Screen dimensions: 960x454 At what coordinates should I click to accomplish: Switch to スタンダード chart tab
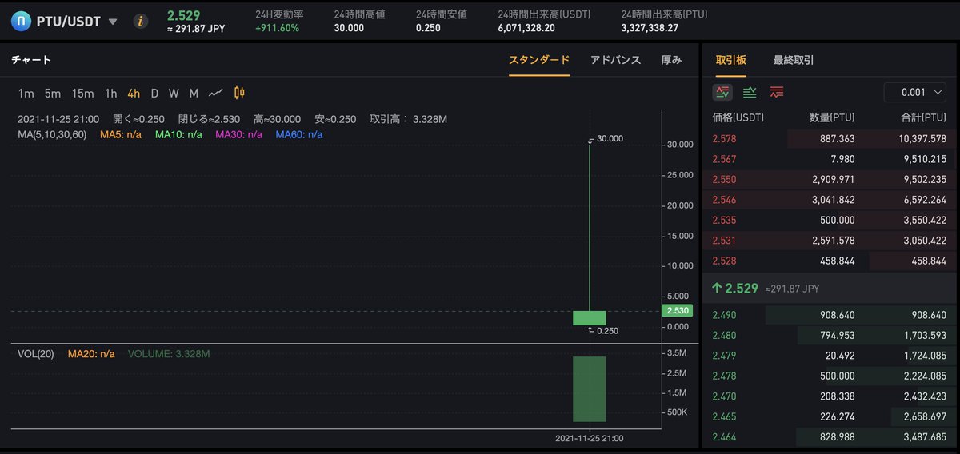point(539,60)
